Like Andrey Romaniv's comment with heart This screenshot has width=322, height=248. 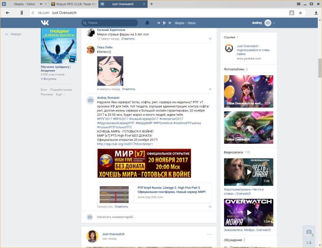(x=210, y=207)
